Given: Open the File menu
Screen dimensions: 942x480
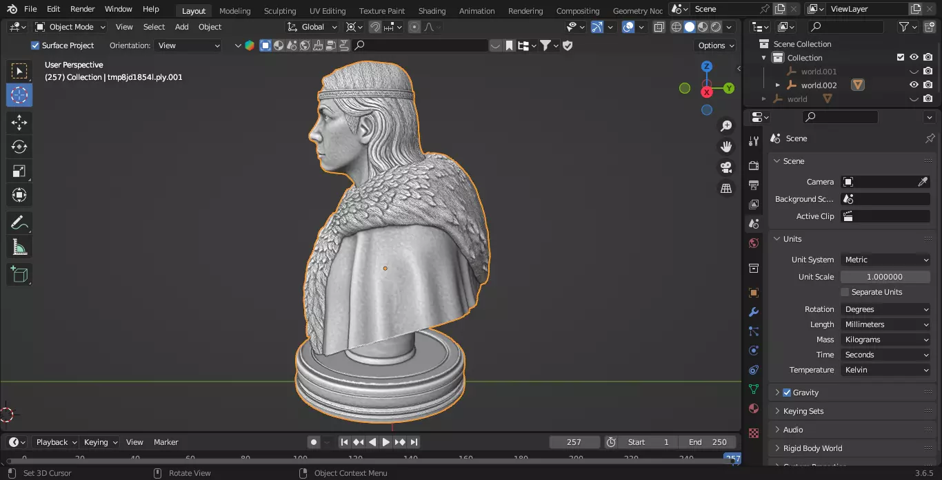Looking at the screenshot, I should [30, 10].
